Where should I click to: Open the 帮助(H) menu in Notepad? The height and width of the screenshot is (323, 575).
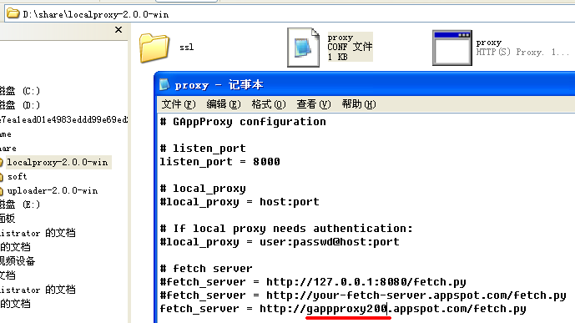tap(359, 104)
